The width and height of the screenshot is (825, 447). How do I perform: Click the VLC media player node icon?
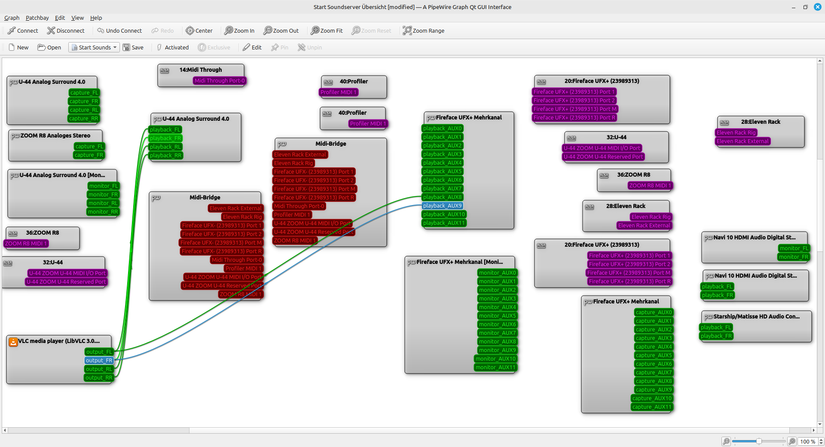tap(13, 342)
